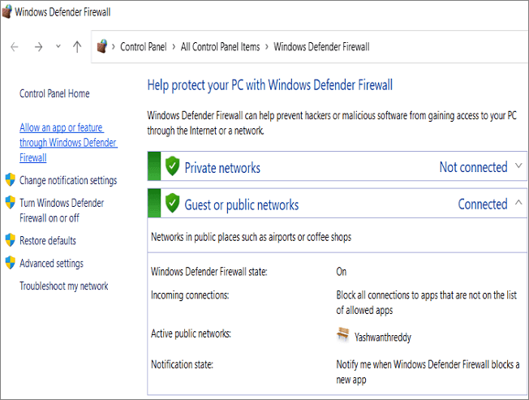This screenshot has height=400, width=529.
Task: Click the title bar Windows Defender Firewall icon
Action: 7,11
